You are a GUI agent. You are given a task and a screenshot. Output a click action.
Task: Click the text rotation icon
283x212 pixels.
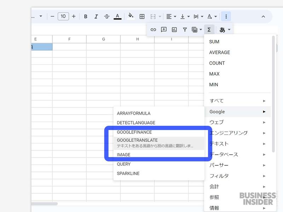pyautogui.click(x=209, y=16)
